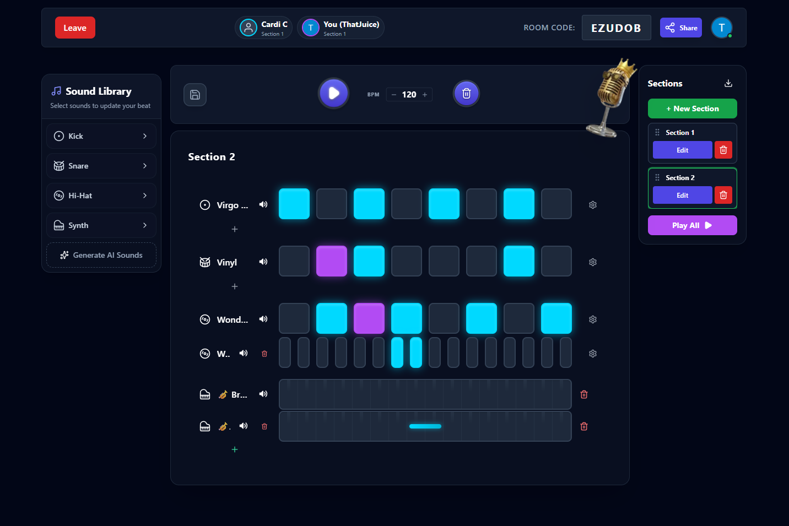This screenshot has height=526, width=789.
Task: Click the Share button
Action: (680, 27)
